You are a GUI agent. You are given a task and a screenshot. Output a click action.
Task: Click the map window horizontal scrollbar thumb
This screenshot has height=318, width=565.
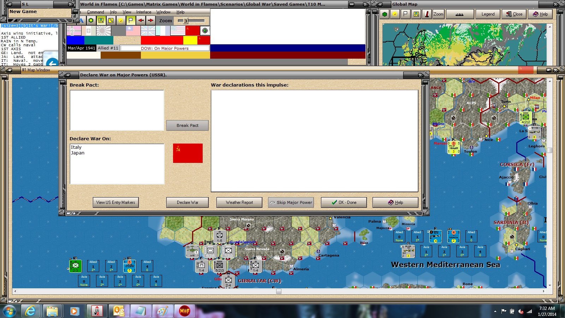(279, 291)
